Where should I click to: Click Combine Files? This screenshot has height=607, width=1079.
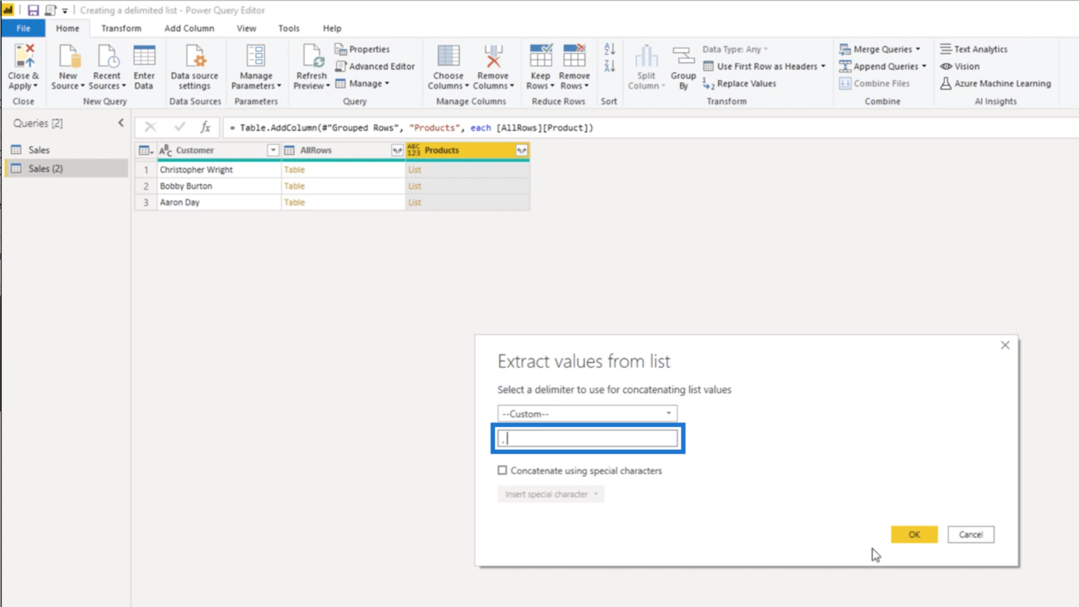point(874,84)
